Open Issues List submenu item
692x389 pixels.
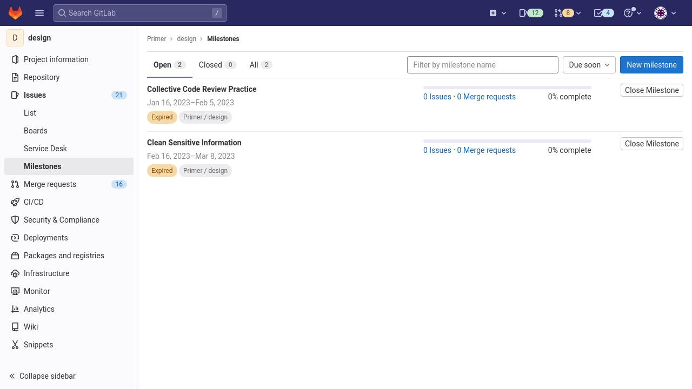point(69,113)
